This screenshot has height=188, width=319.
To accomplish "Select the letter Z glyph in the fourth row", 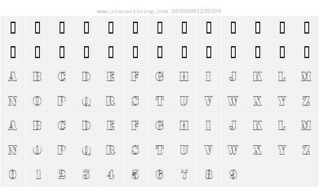I will (x=306, y=101).
